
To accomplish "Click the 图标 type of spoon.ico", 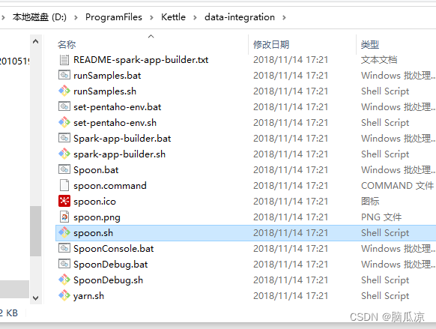I will (x=370, y=201).
